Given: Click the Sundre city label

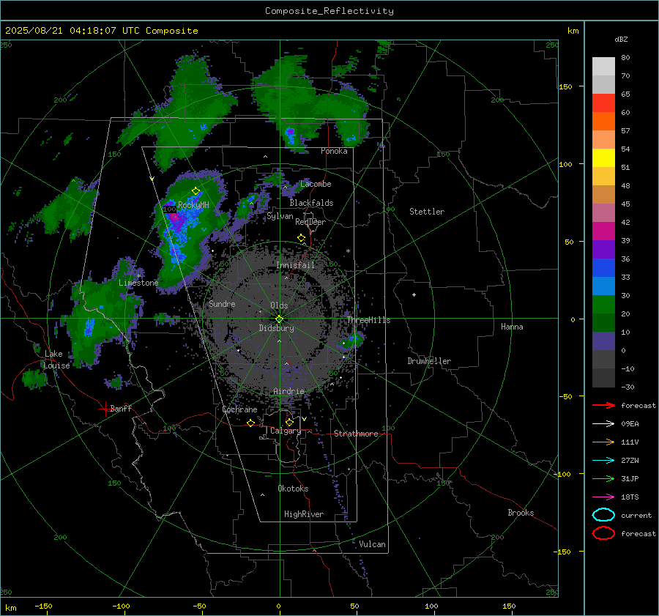Looking at the screenshot, I should pos(222,303).
